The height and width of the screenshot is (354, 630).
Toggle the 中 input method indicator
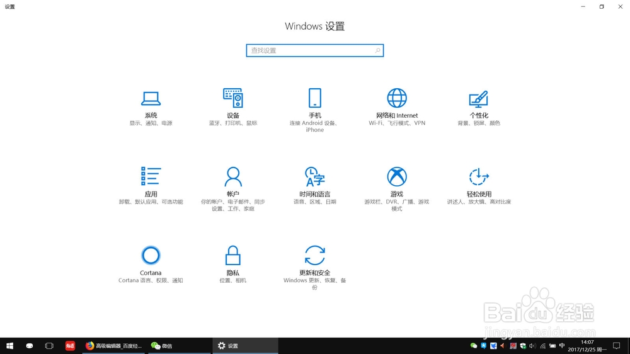coord(562,346)
